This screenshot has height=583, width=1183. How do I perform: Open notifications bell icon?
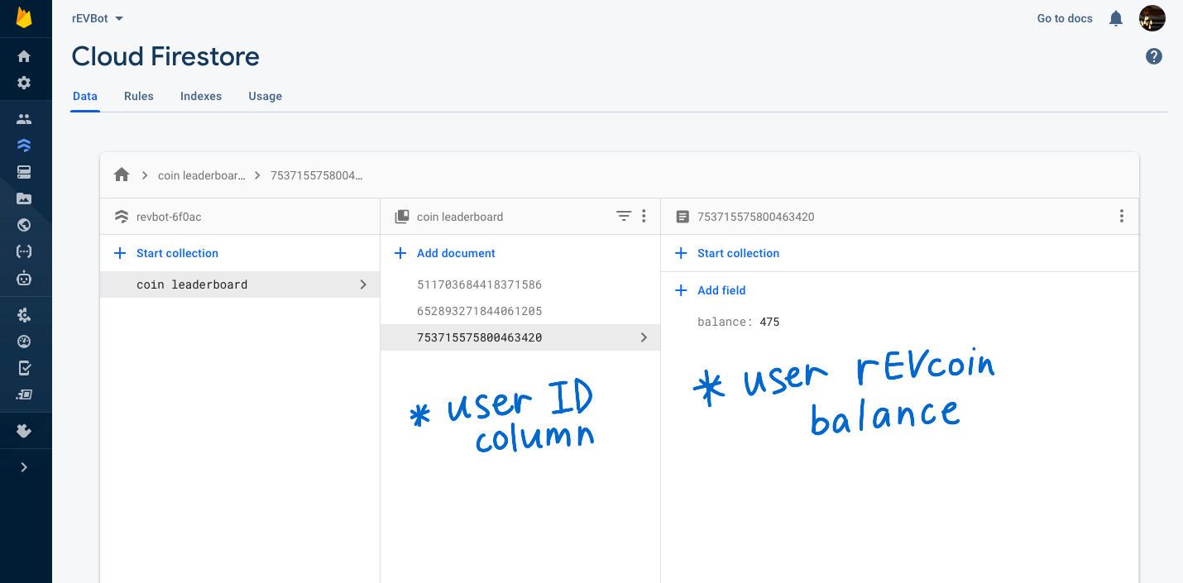click(x=1116, y=18)
